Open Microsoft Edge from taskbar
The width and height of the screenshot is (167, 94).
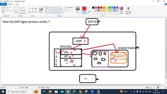tap(74, 92)
